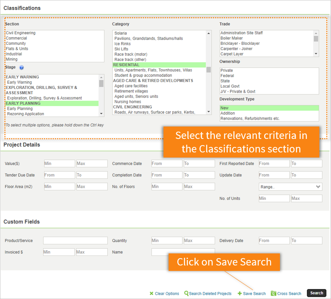Select New development type
The width and height of the screenshot is (331, 299).
269,108
